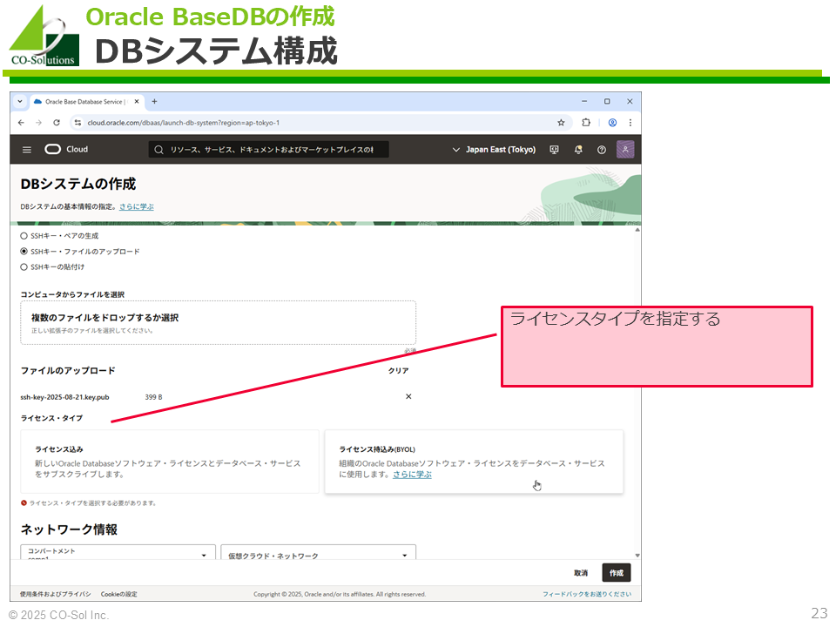Image resolution: width=836 pixels, height=627 pixels.
Task: Open the Japan East (Tokyo) region dropdown
Action: [x=494, y=150]
